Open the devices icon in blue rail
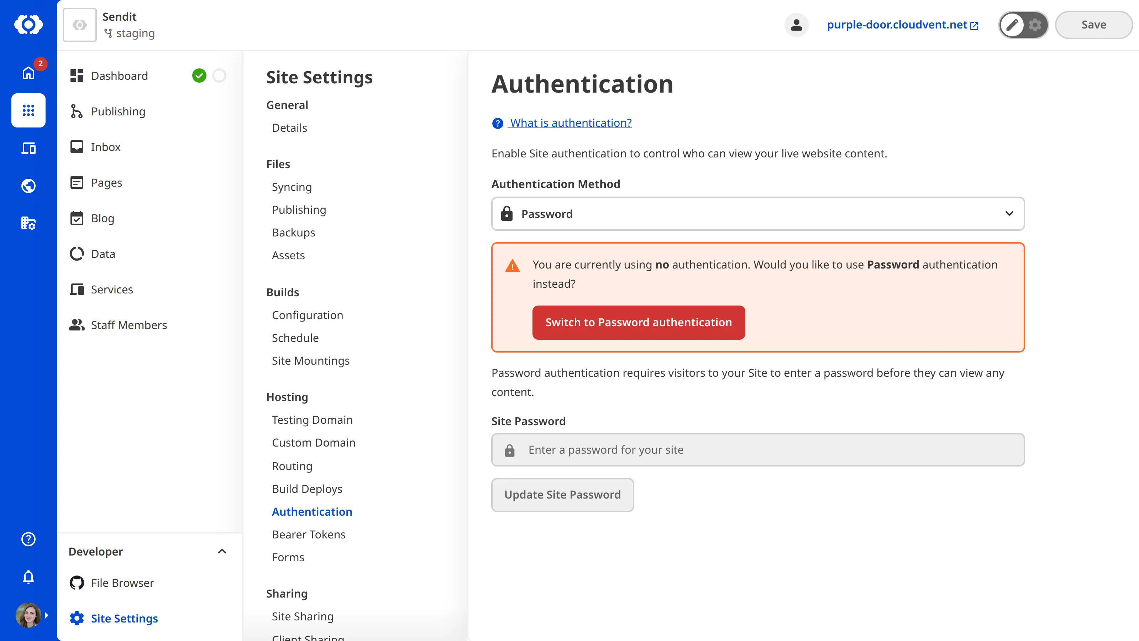Screen dimensions: 1139x641 click(28, 148)
